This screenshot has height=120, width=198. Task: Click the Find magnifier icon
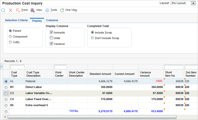click(3, 10)
